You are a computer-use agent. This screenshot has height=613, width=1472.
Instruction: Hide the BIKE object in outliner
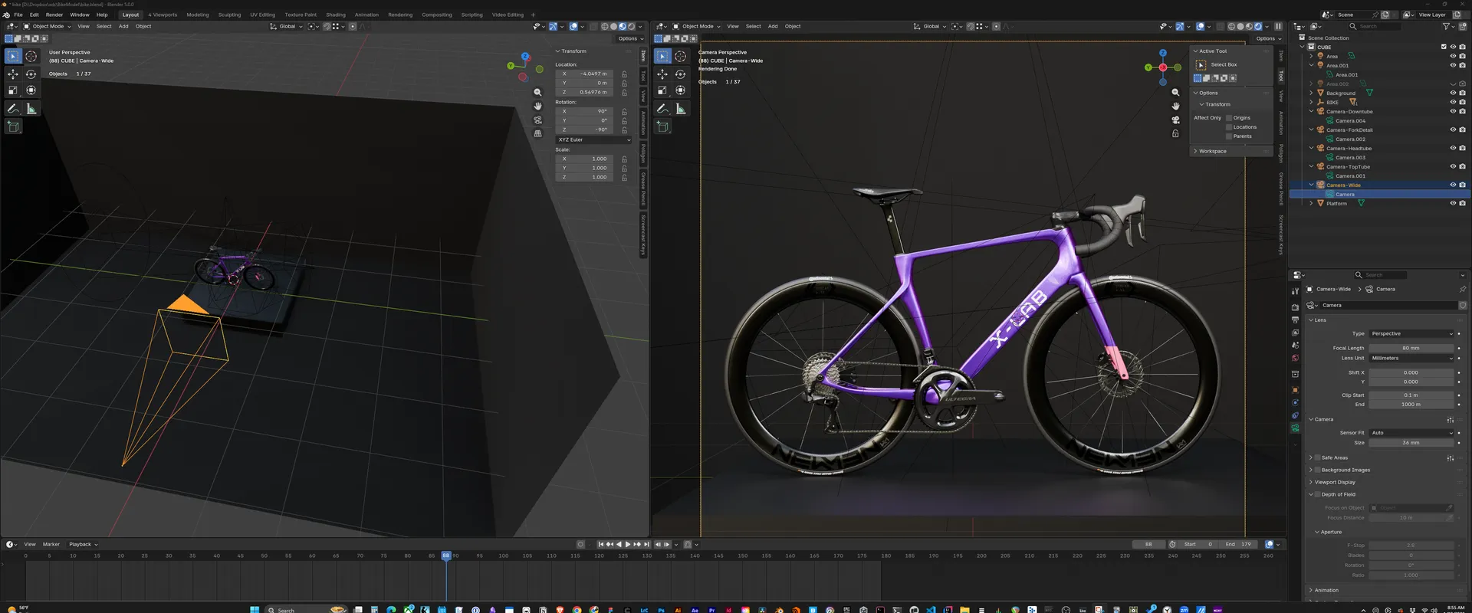(x=1452, y=102)
